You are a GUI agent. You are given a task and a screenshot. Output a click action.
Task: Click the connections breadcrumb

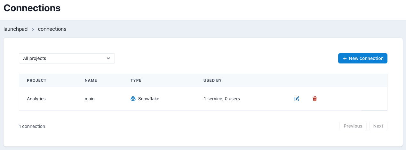pos(52,29)
